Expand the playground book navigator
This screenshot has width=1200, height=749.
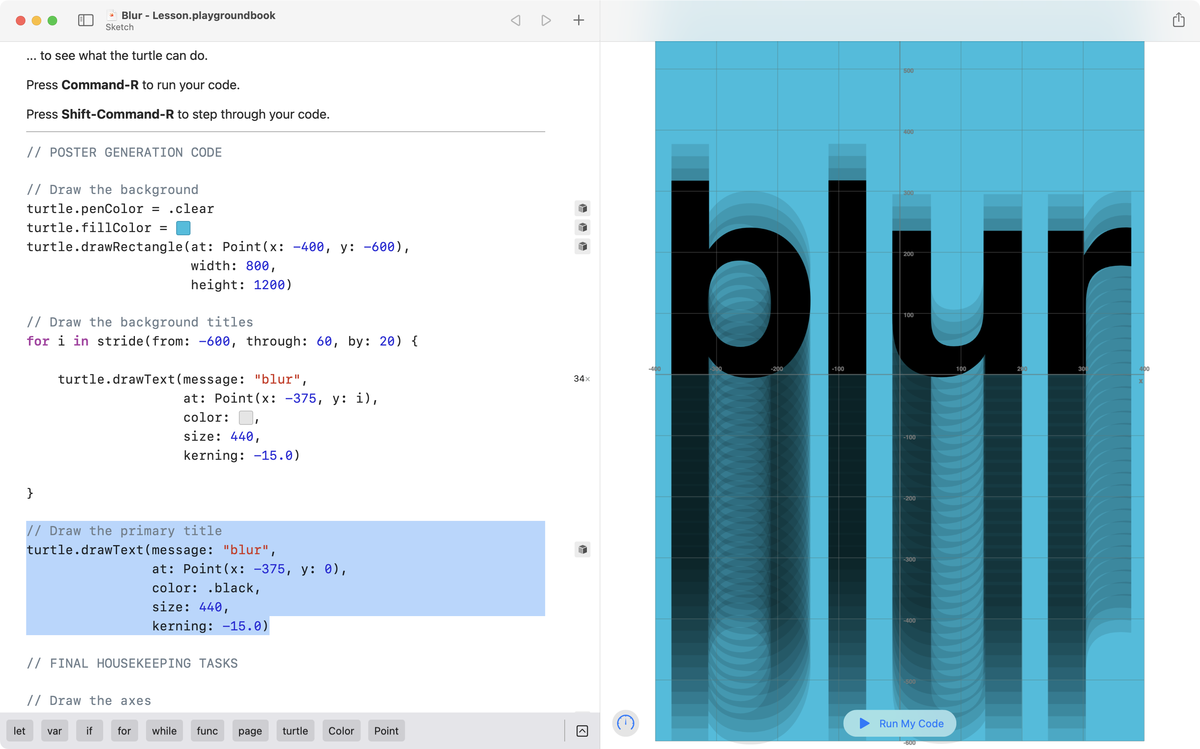tap(85, 20)
